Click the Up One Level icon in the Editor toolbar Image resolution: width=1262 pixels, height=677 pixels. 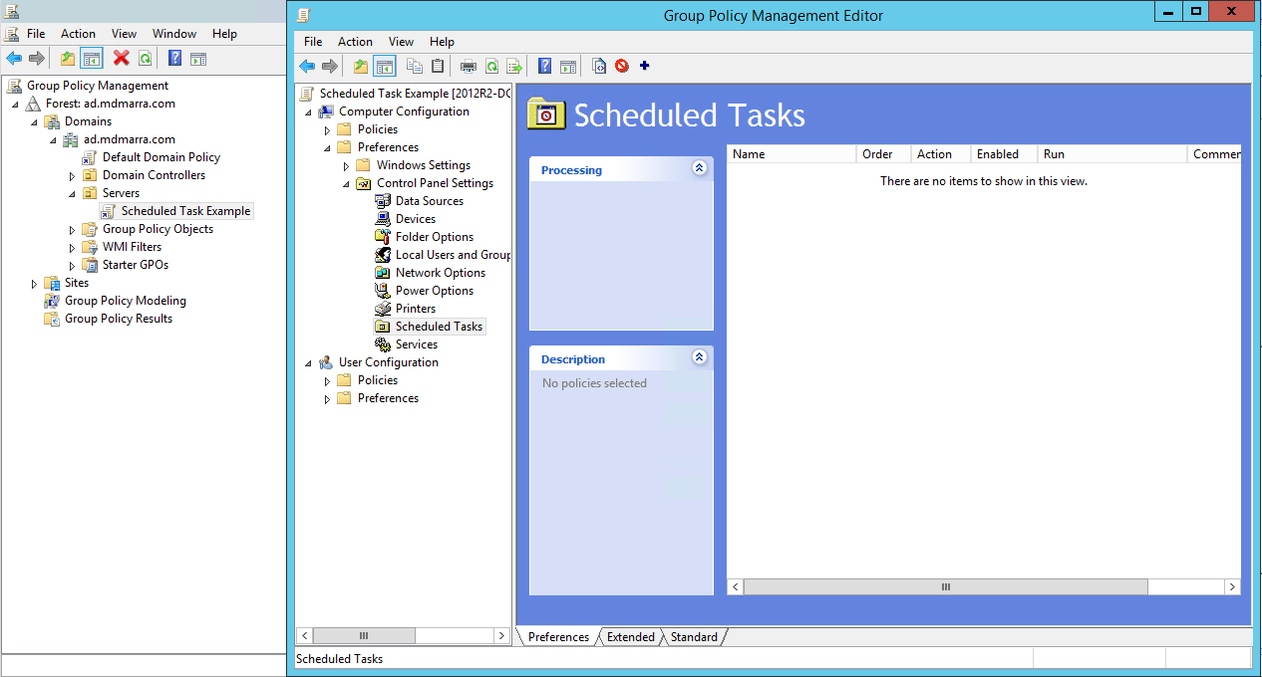[x=361, y=67]
